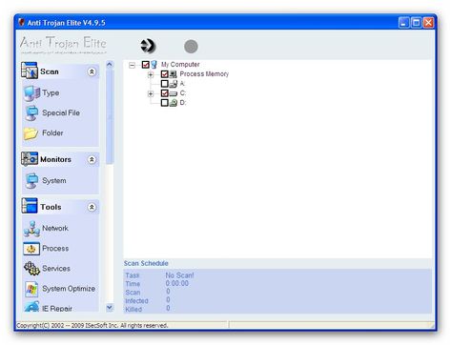Start scan with the arrow icon
Screen dimensions: 451x345
click(148, 46)
